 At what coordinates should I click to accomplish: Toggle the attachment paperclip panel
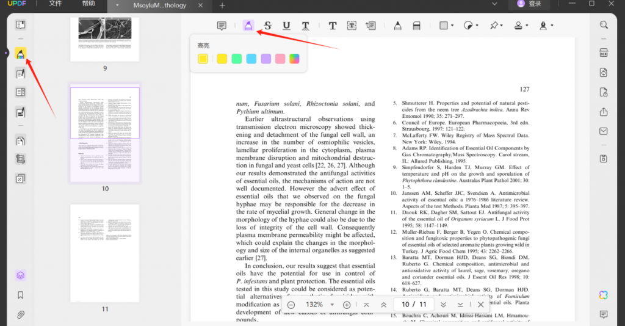[x=20, y=315]
